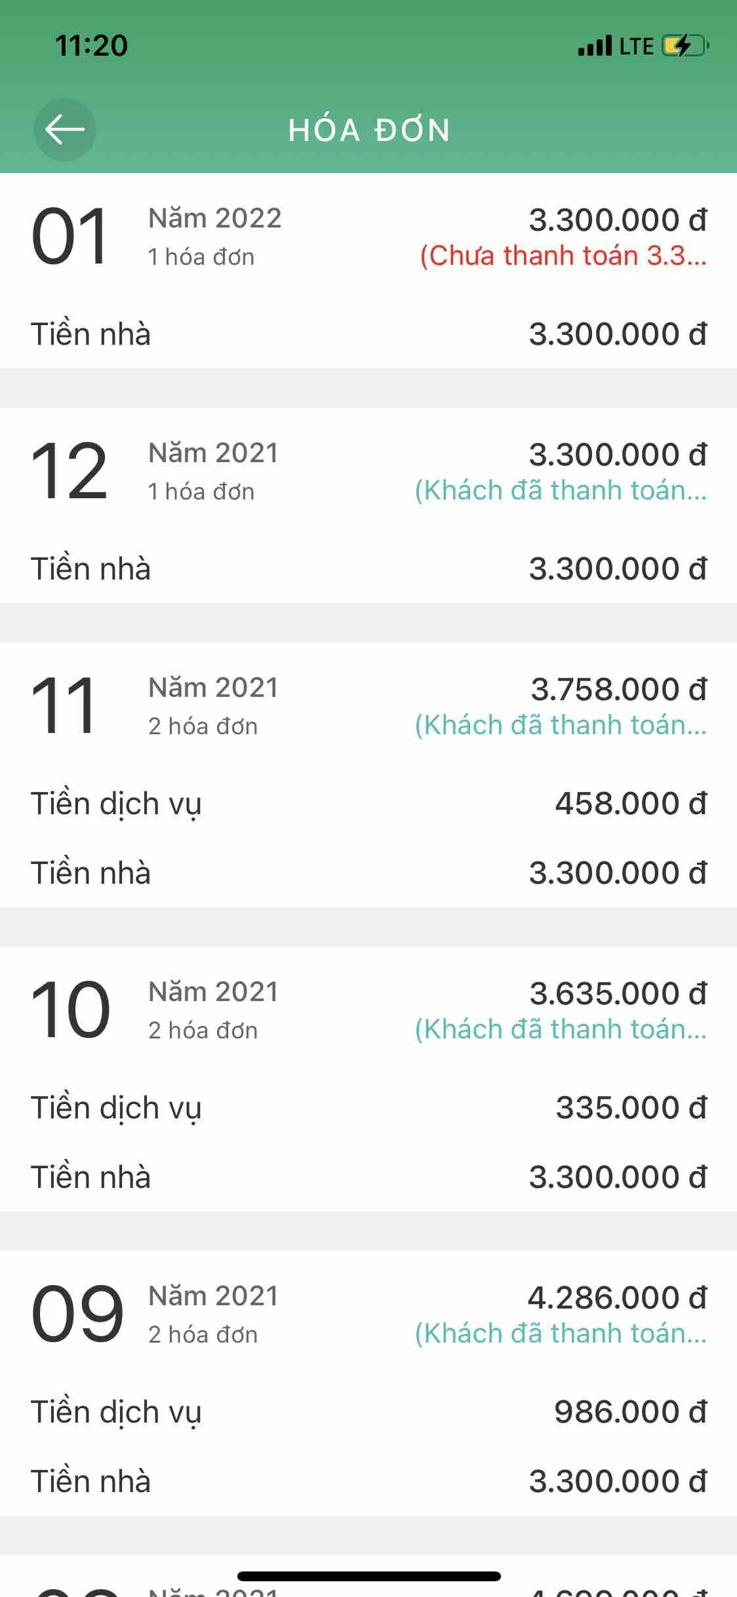Screen dimensions: 737x1597
Task: Select the 458.000 đ Tiền dịch vụ row
Action: point(367,804)
